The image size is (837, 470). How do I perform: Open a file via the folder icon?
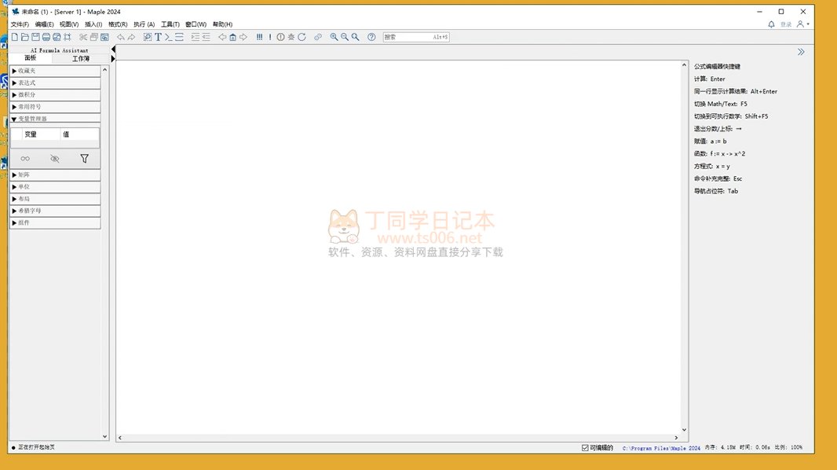(x=25, y=37)
